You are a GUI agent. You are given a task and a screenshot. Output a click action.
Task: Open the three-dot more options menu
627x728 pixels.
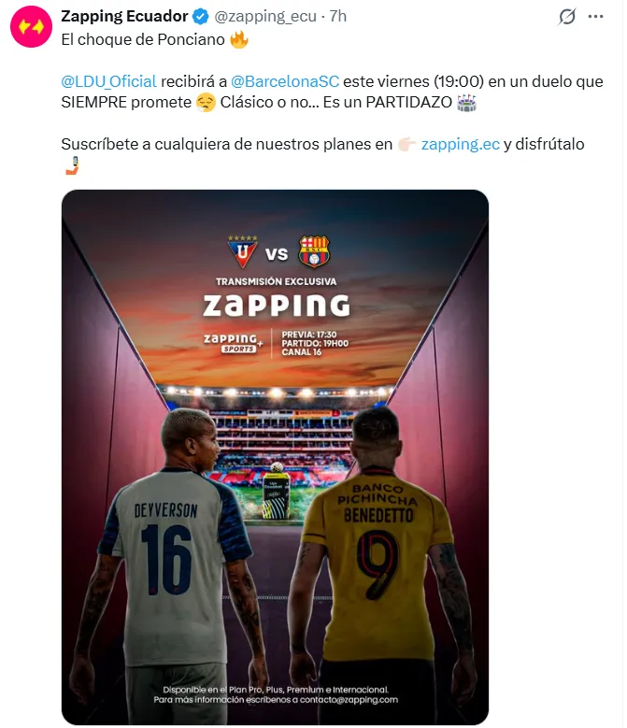595,16
